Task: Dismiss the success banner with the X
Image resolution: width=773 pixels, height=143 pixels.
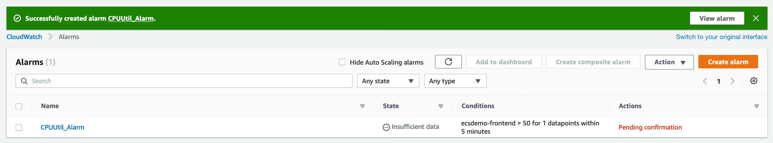Action: [x=756, y=18]
